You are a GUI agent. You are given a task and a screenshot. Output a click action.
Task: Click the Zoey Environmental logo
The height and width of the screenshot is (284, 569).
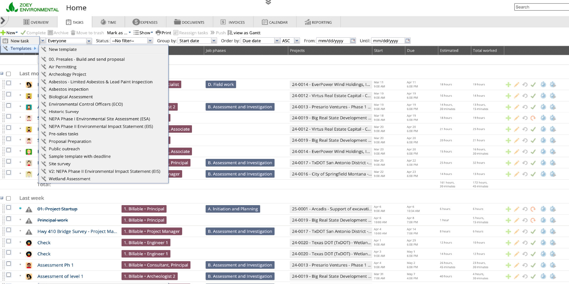pyautogui.click(x=32, y=7)
